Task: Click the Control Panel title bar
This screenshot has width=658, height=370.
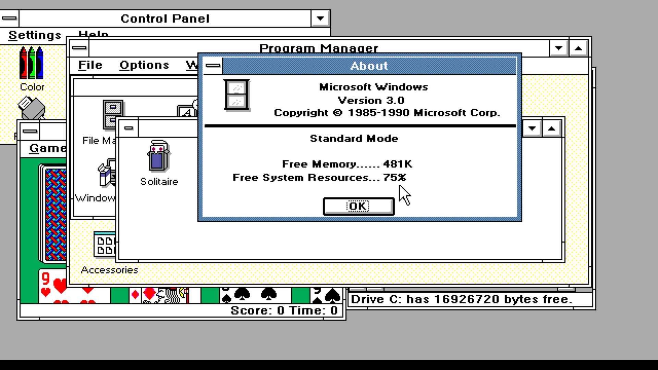Action: (165, 18)
